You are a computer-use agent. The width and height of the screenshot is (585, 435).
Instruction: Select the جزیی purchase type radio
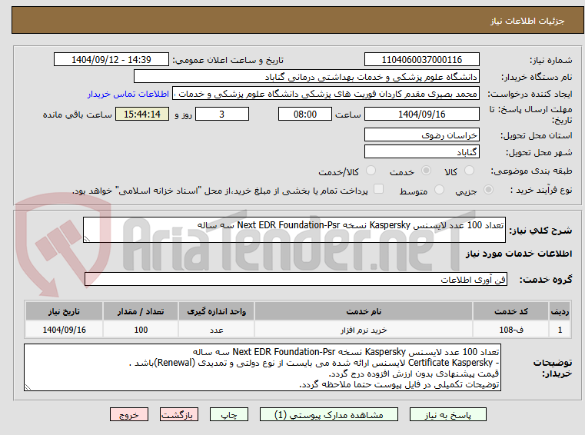pos(488,190)
